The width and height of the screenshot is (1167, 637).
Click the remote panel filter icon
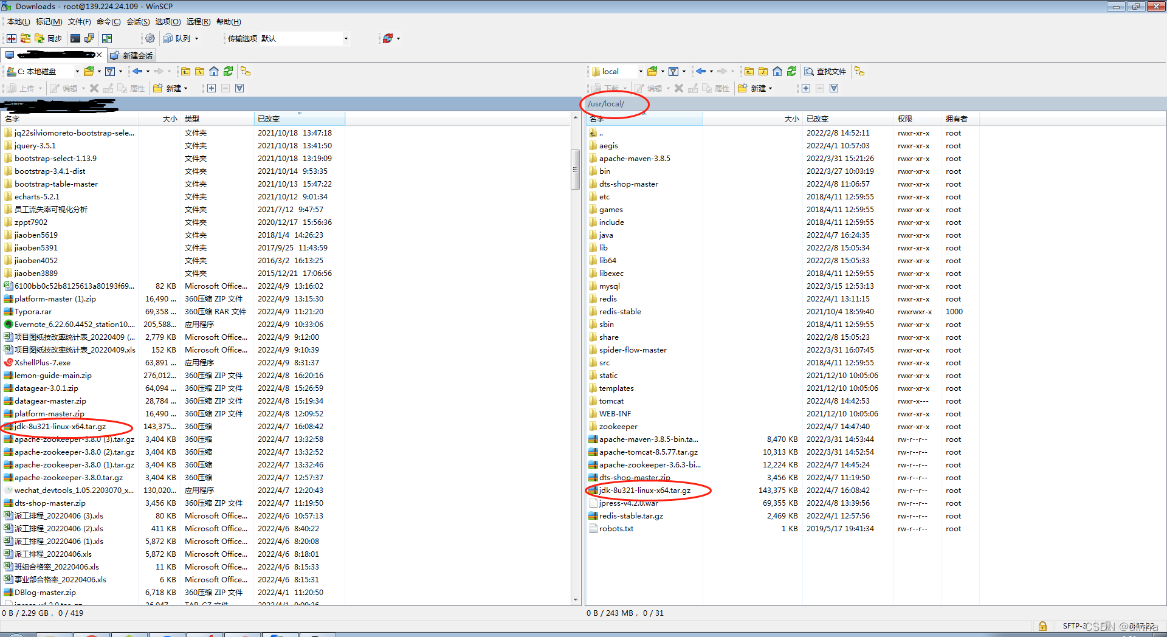(673, 71)
